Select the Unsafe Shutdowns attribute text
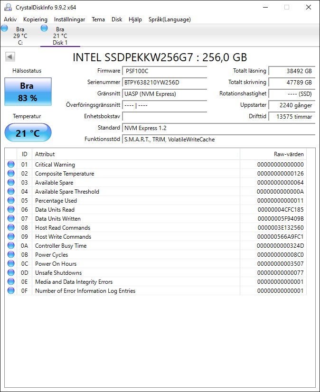The height and width of the screenshot is (392, 320). (x=58, y=272)
